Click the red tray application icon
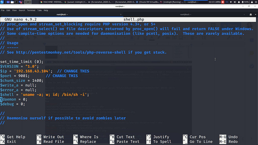Screen dimensions: 258x145 pos(223,2)
